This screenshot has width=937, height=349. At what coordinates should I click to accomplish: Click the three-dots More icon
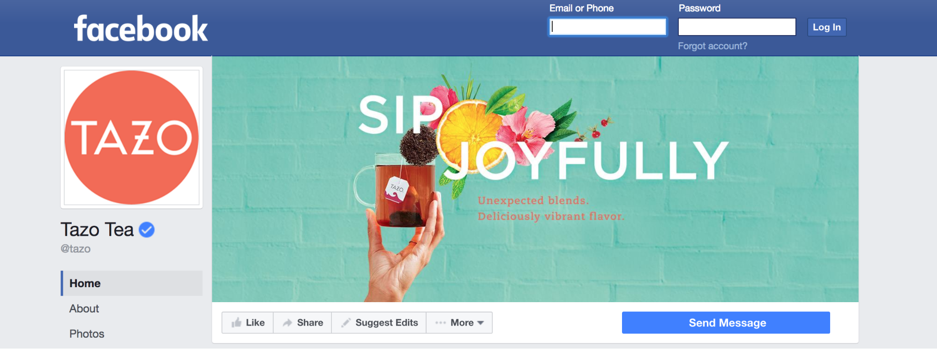(x=440, y=323)
